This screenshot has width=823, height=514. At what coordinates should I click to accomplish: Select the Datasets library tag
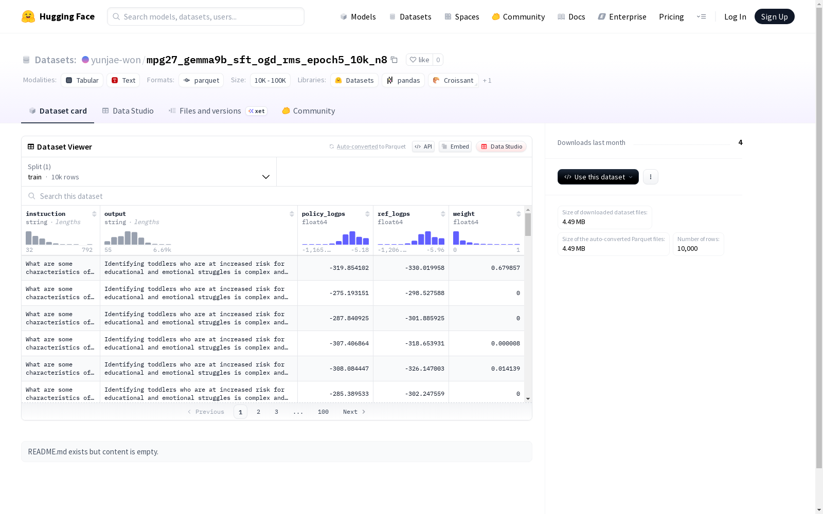[x=354, y=80]
